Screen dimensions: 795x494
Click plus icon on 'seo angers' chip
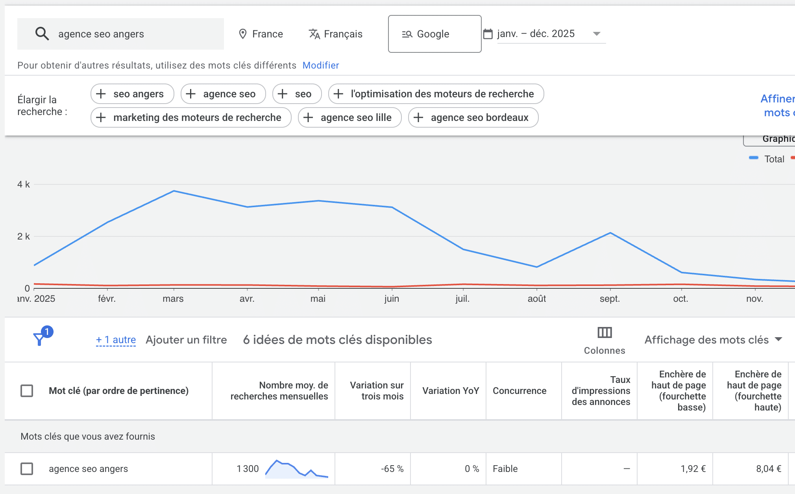tap(101, 94)
